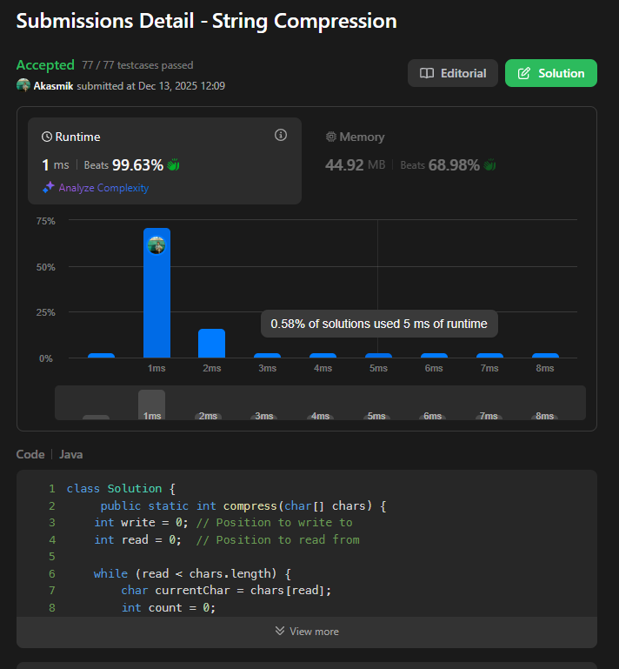Click 'Java' language label
Viewport: 619px width, 669px height.
click(x=70, y=454)
